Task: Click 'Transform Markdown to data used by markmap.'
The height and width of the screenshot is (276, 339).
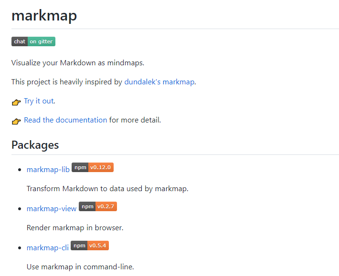Action: (107, 189)
